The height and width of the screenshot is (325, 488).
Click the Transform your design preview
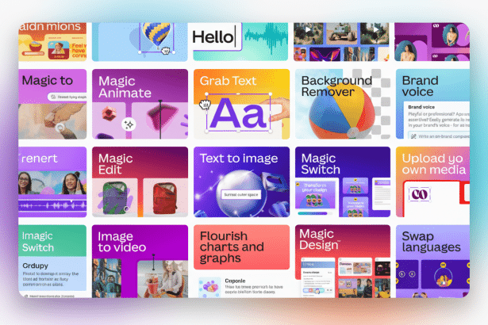coord(315,195)
